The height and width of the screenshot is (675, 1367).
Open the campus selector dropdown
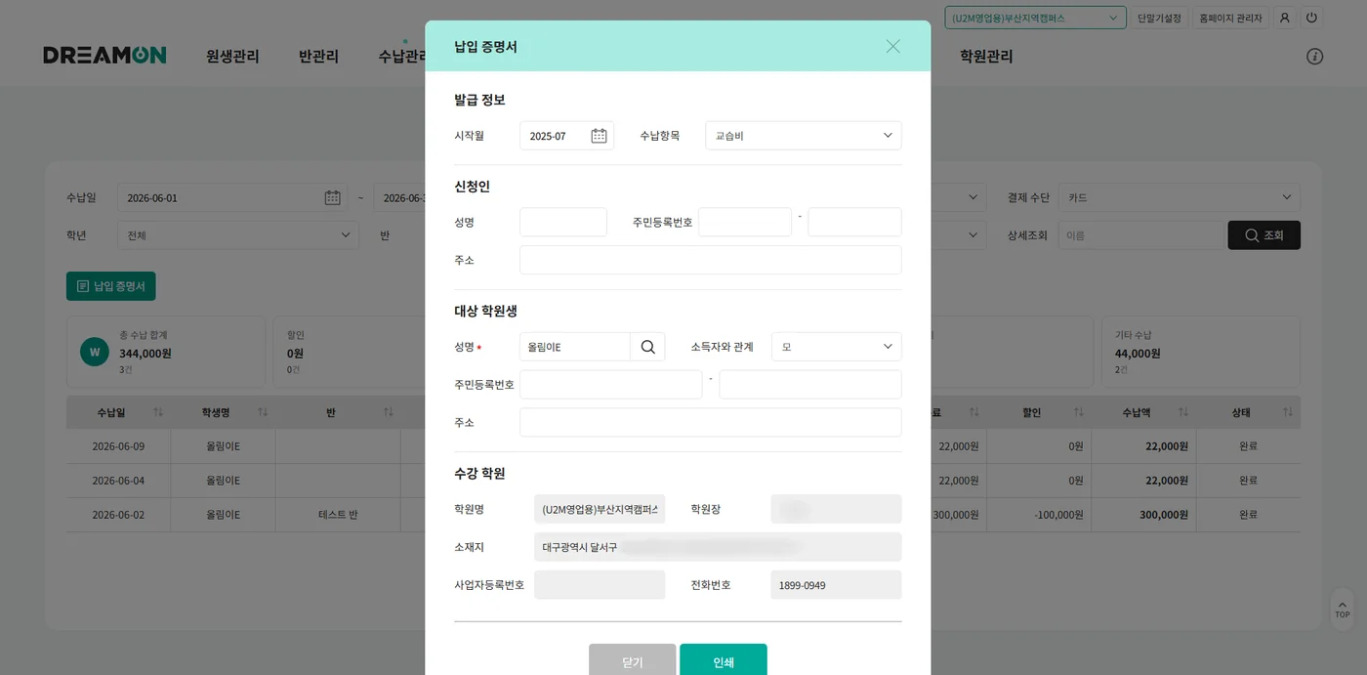pos(1035,18)
